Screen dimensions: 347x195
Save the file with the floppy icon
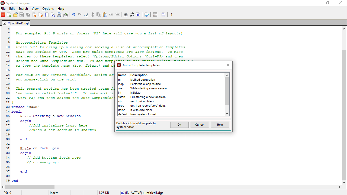22,15
